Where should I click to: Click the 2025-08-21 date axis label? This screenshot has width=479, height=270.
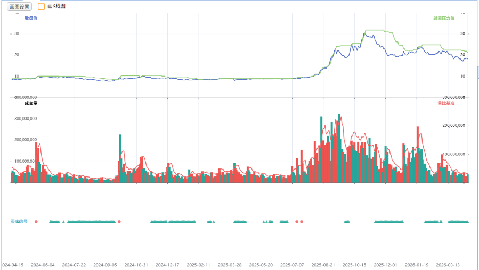pyautogui.click(x=323, y=264)
